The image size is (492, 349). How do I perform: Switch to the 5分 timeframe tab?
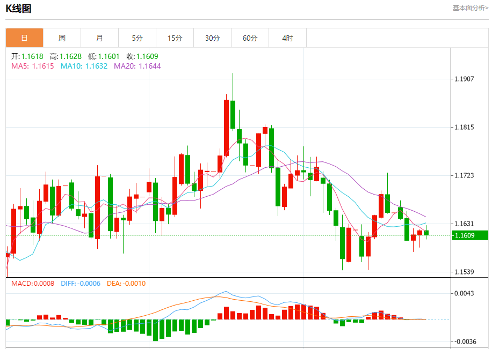[137, 38]
